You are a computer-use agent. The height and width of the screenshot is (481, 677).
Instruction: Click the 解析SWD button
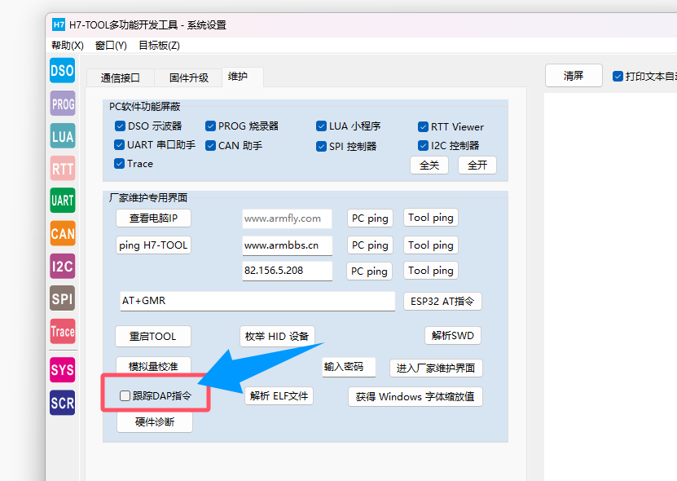(x=453, y=335)
